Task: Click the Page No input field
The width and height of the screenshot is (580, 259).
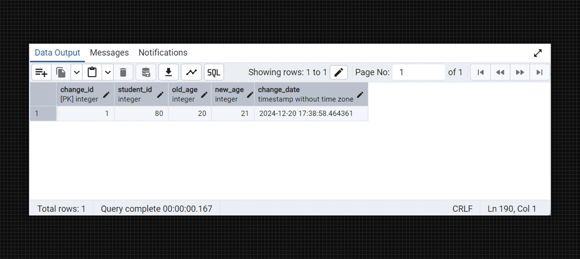Action: pos(419,72)
